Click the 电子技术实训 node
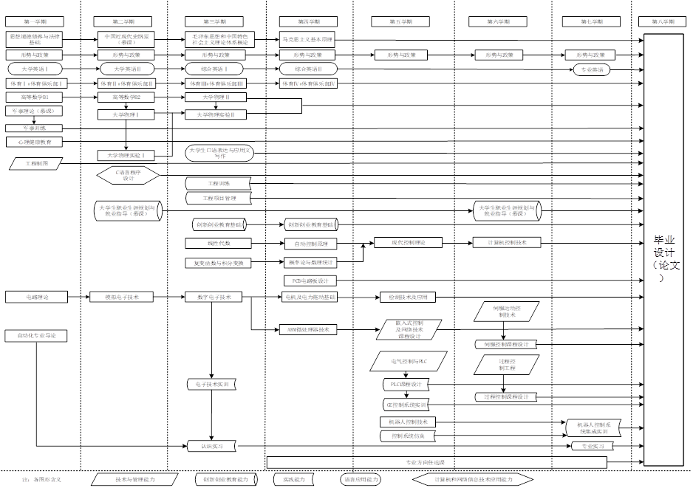Image resolution: width=693 pixels, height=488 pixels. click(213, 385)
